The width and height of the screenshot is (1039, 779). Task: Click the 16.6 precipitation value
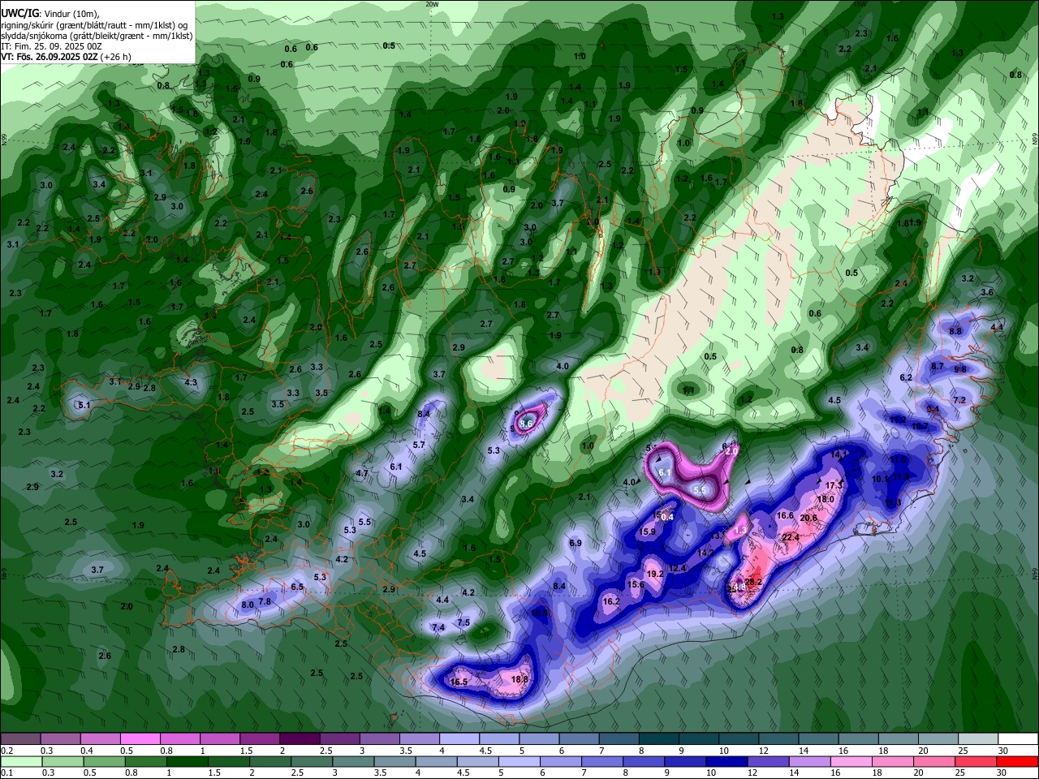pos(785,515)
